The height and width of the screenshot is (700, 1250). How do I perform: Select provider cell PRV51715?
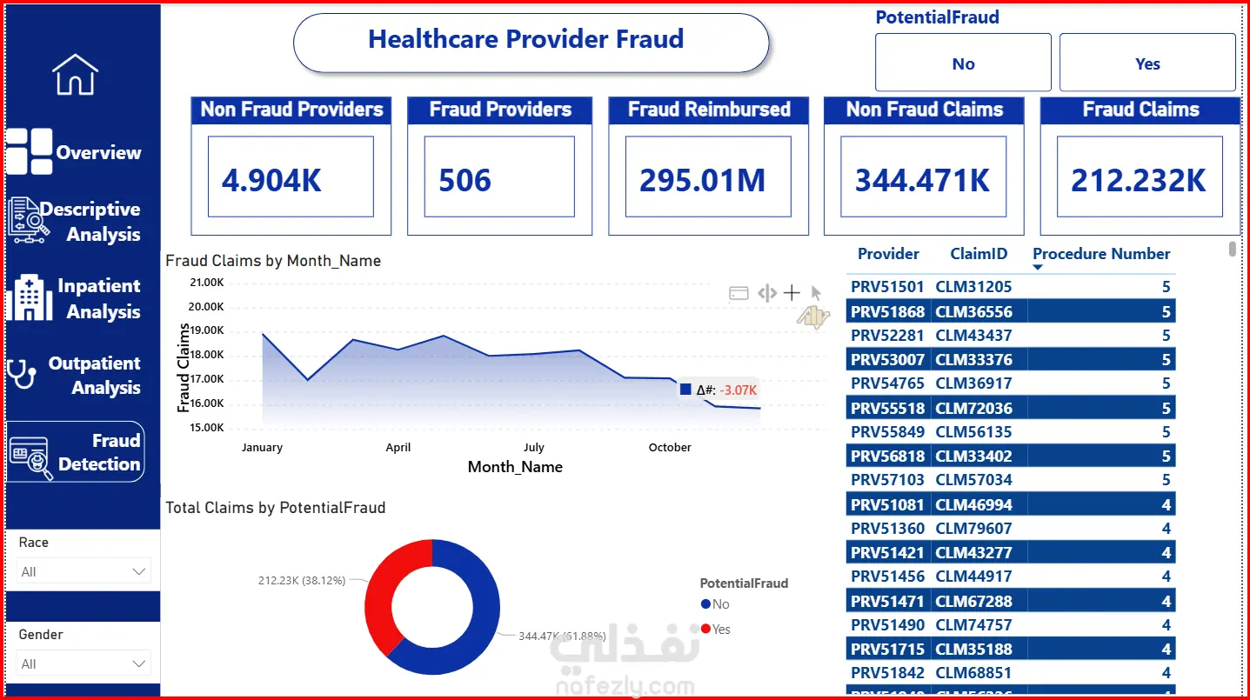pyautogui.click(x=887, y=649)
